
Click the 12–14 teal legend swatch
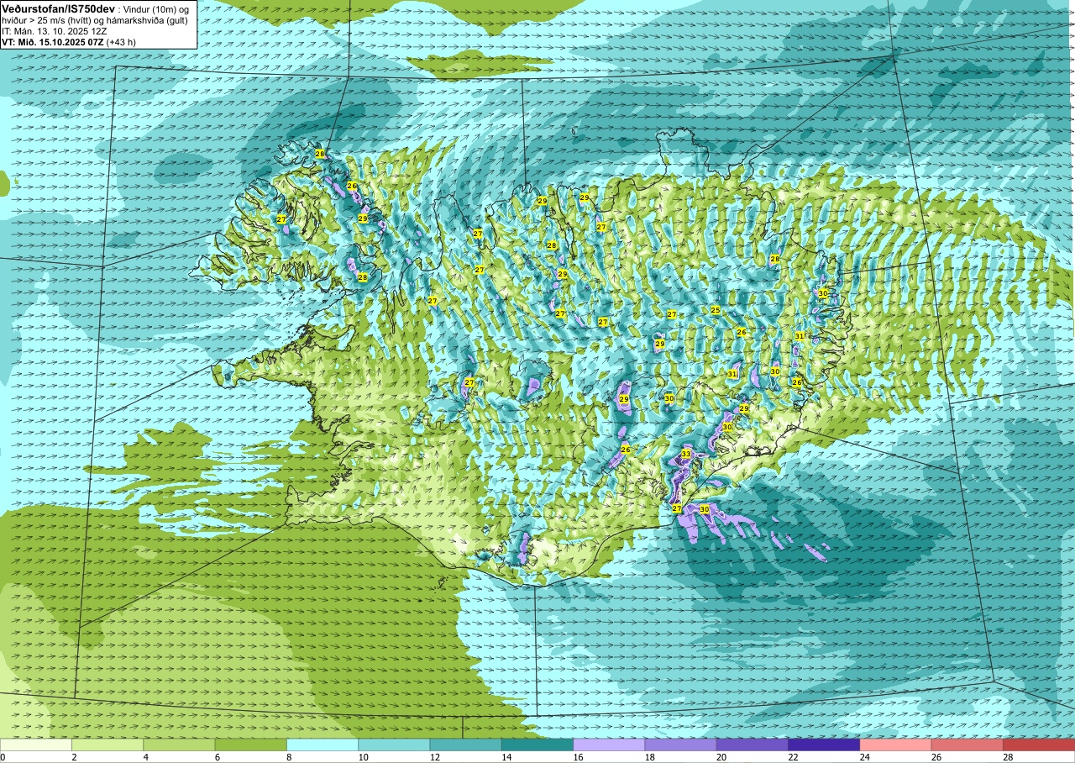[x=466, y=745]
